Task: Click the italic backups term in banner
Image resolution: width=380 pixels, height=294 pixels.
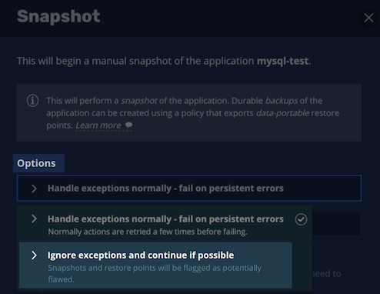Action: pyautogui.click(x=282, y=101)
